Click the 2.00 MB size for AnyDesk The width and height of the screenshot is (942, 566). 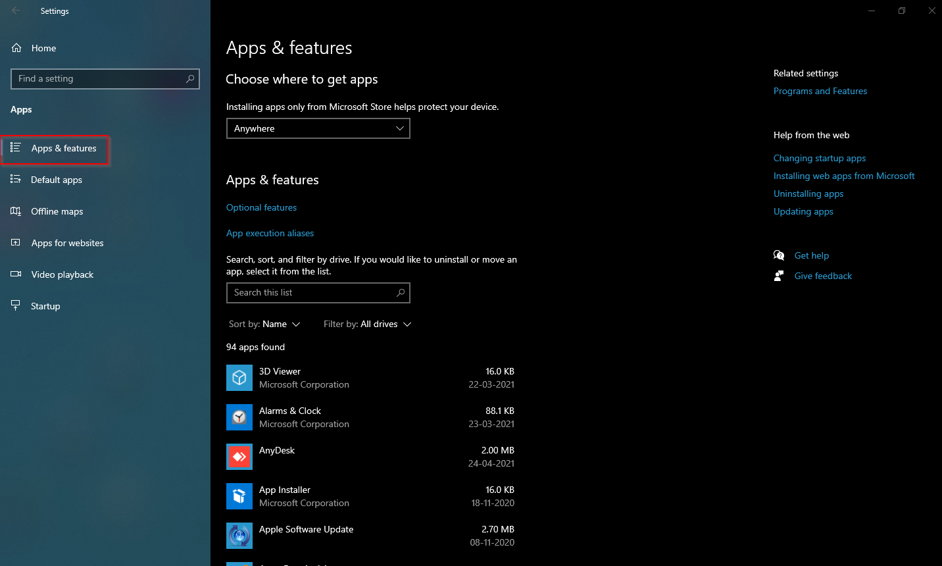pos(498,450)
